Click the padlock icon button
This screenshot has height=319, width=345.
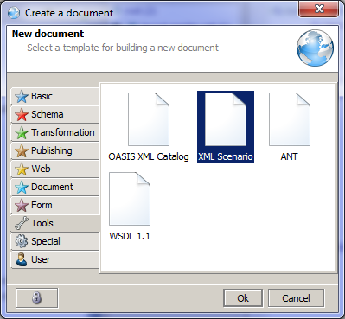click(37, 298)
